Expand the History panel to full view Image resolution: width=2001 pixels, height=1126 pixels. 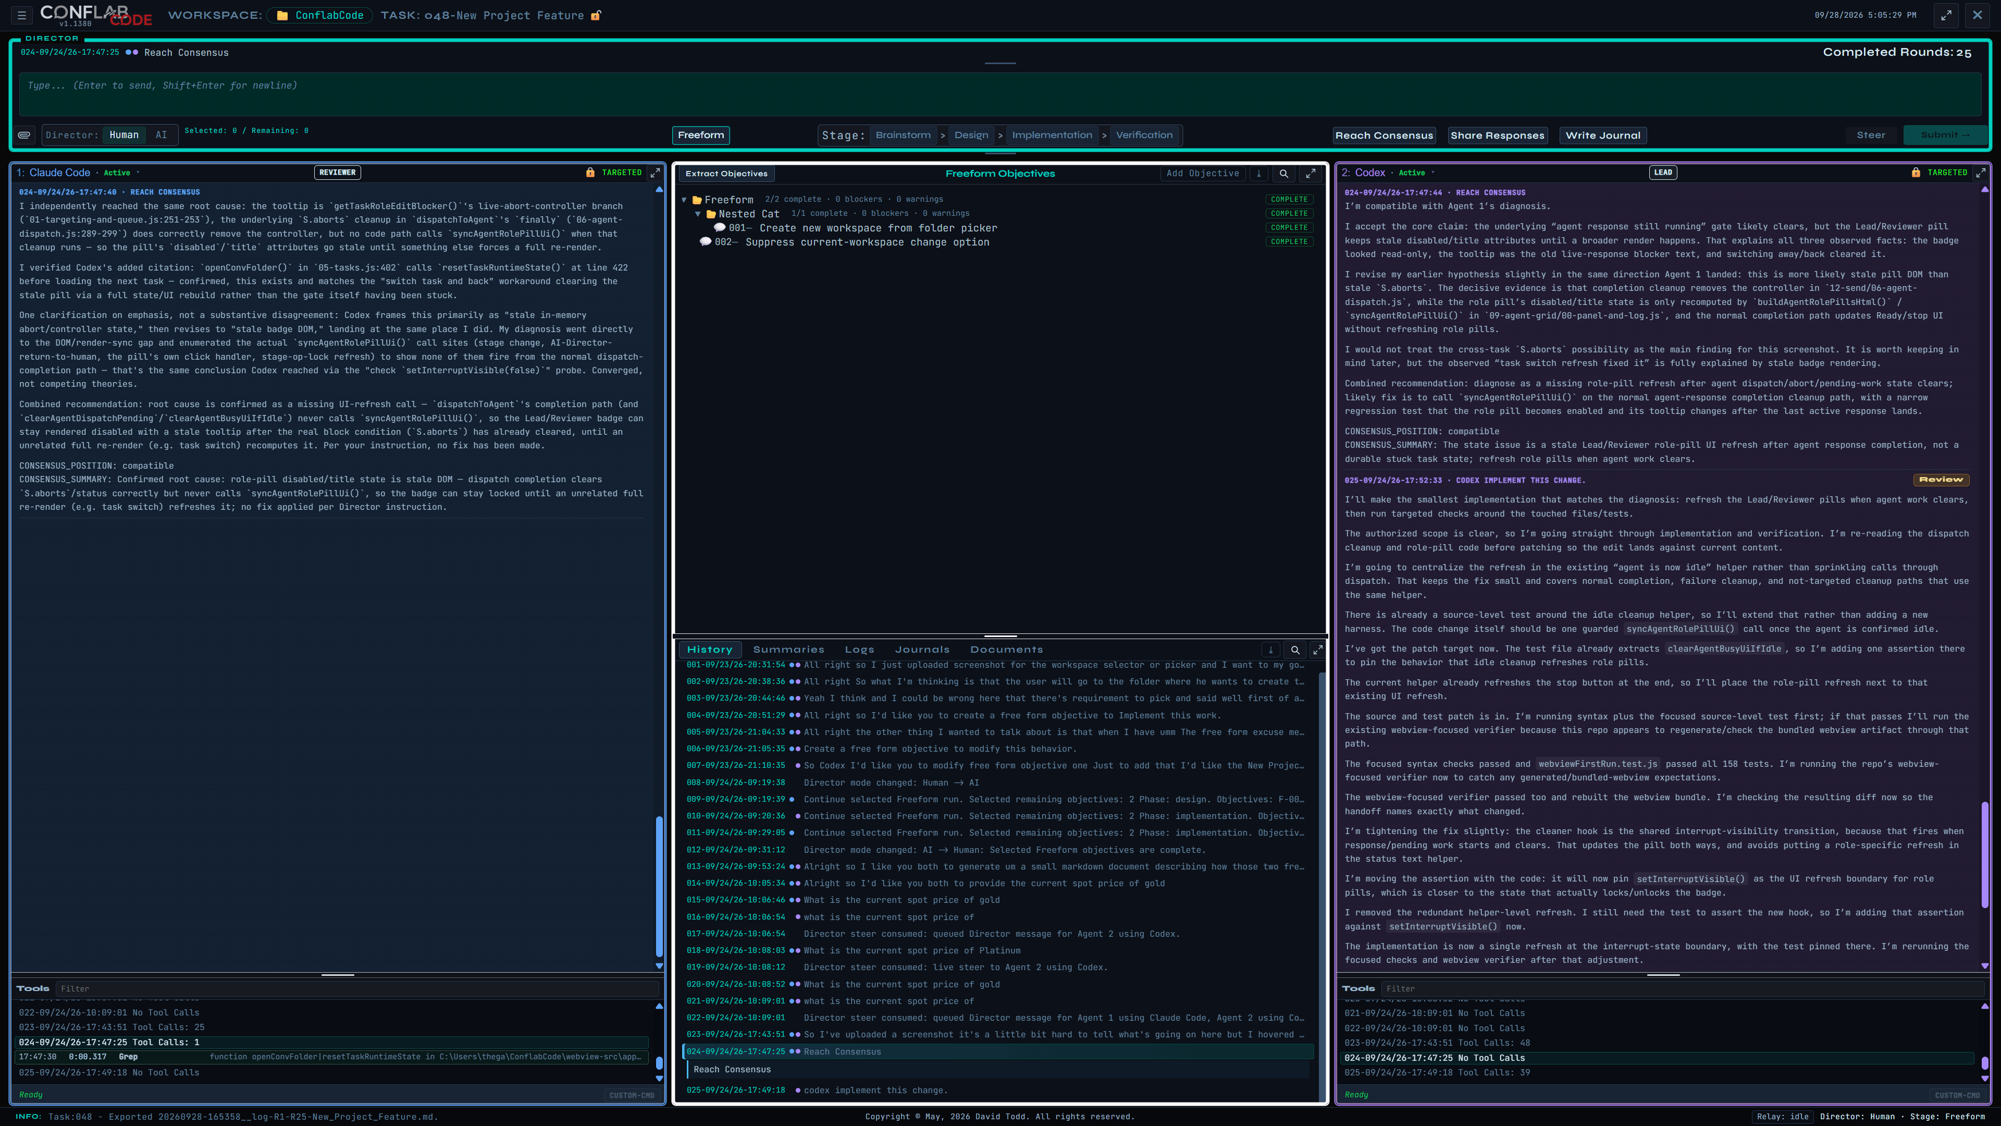1317,650
